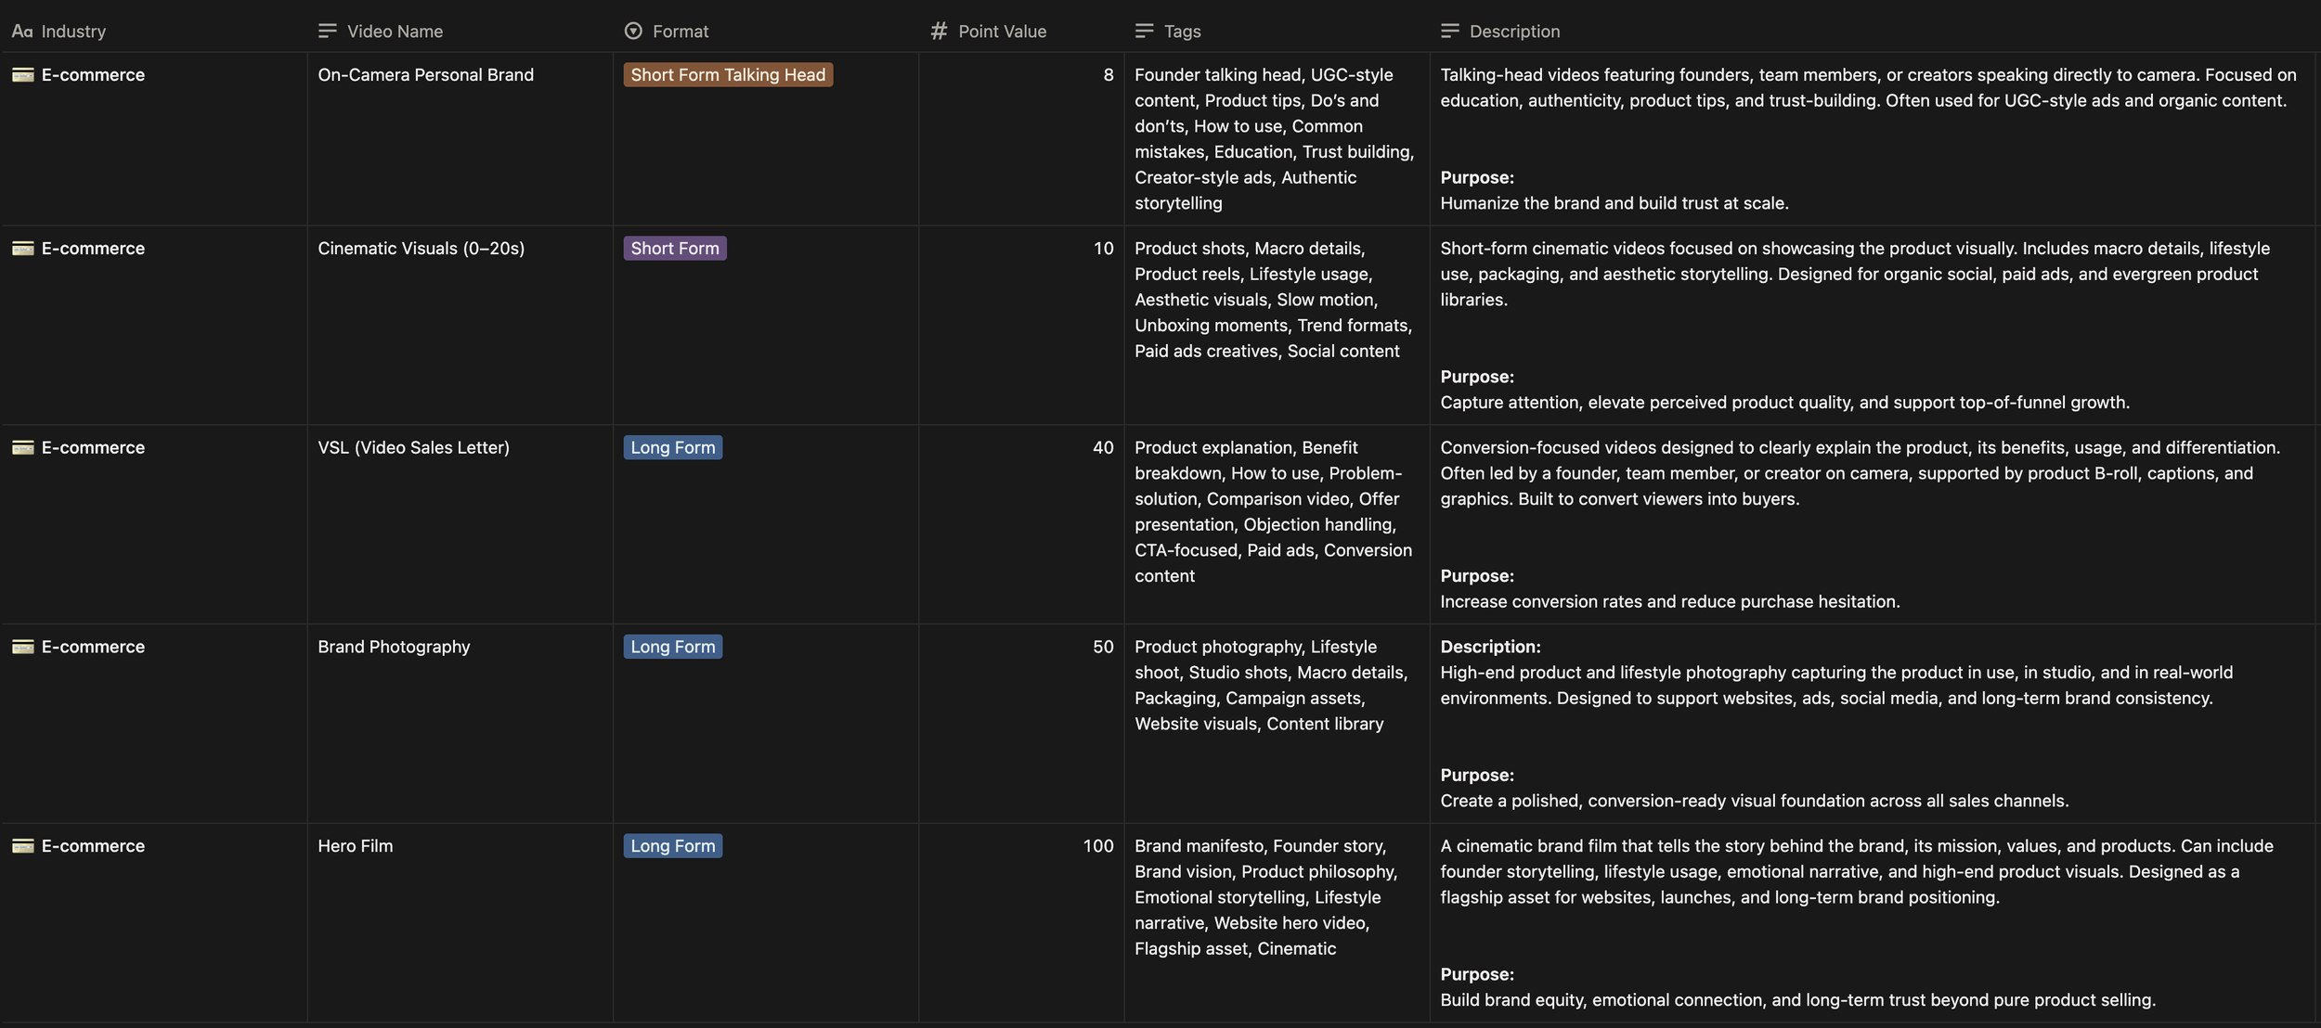Click the Video Name column text icon

click(327, 32)
